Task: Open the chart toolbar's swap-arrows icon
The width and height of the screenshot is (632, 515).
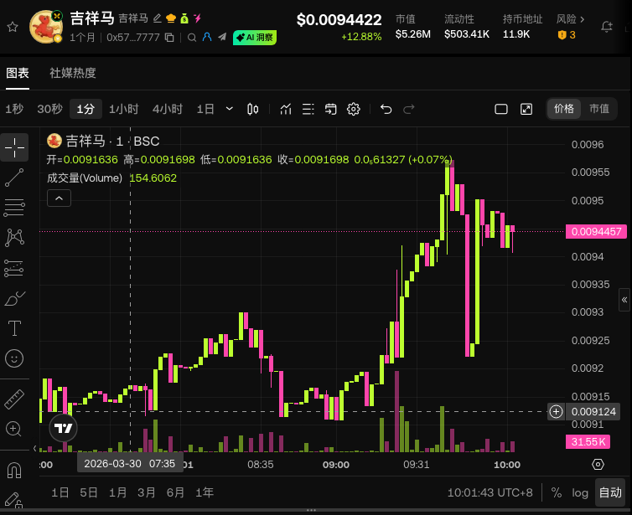Action: 331,109
